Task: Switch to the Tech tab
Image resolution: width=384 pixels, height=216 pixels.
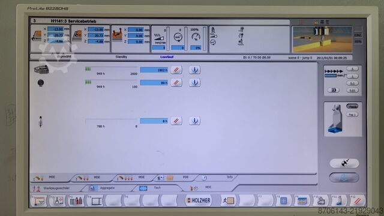Action: pos(157,188)
